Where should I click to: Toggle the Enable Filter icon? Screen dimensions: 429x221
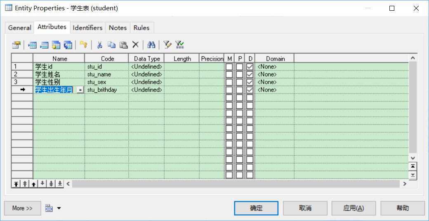179,45
